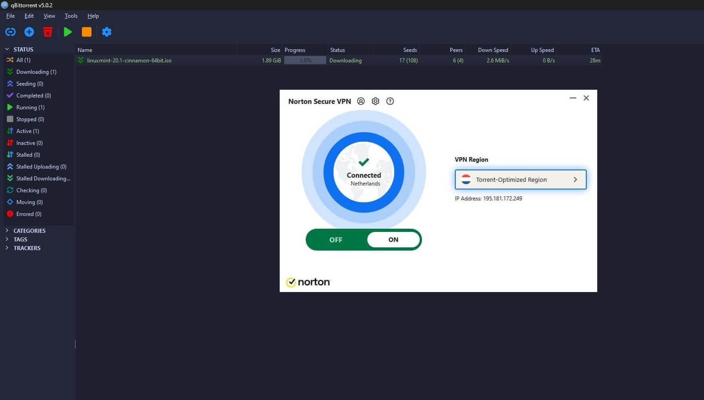Open qBittorrent options via the gear icon

click(107, 32)
